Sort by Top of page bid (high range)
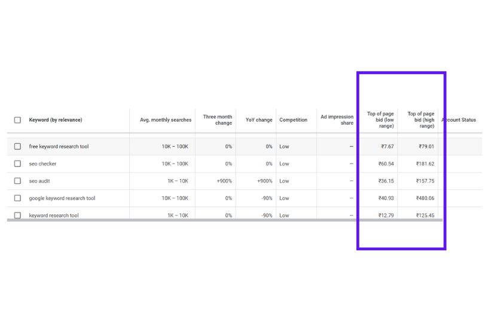 420,120
